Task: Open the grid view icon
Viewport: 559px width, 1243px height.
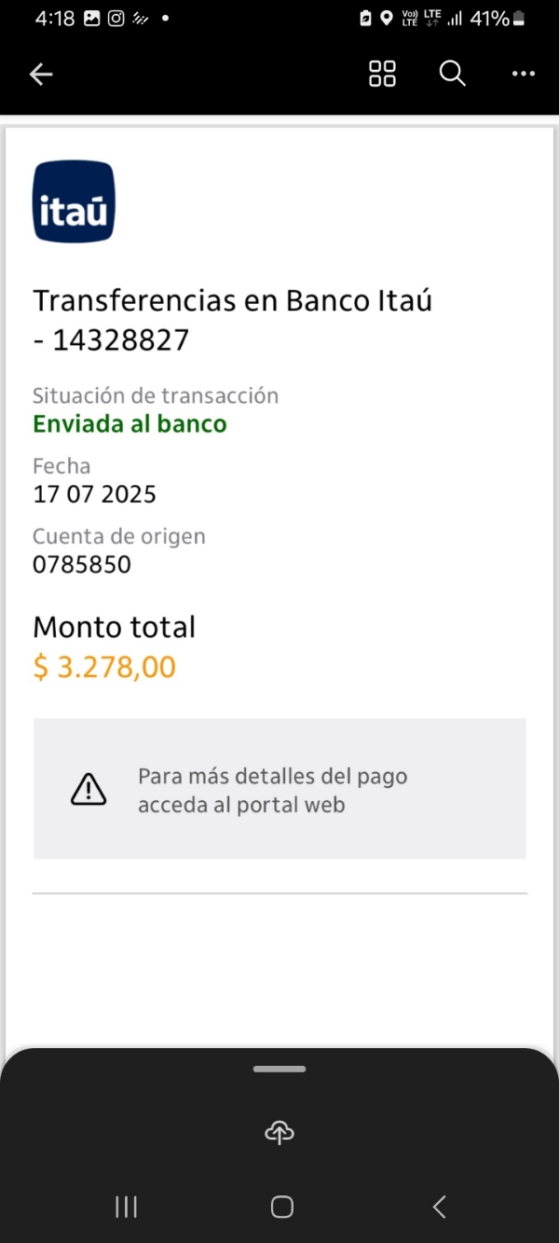Action: pos(382,75)
